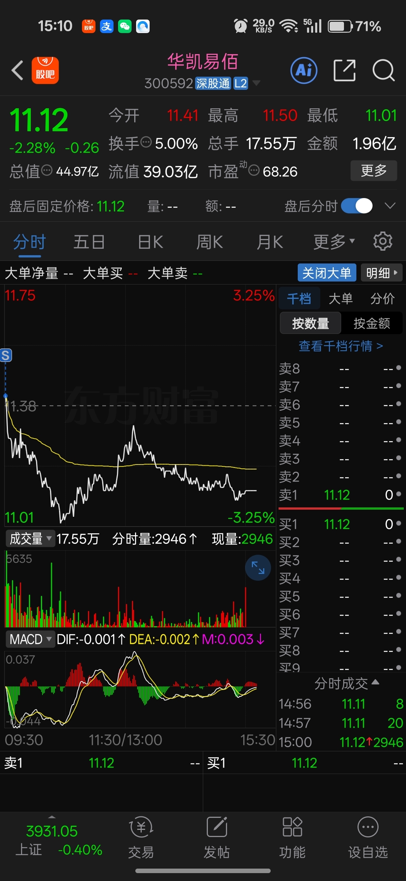Tap the stock name 华凯易佰
Screen dimensions: 406x881
tap(203, 62)
